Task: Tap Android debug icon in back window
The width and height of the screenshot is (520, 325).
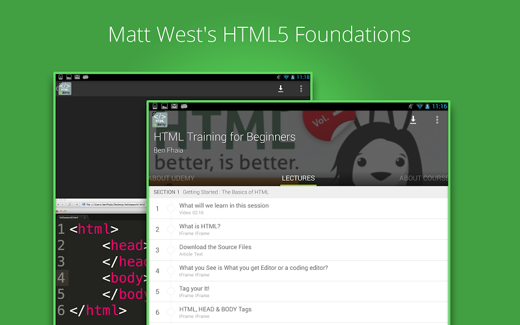Action: pyautogui.click(x=86, y=77)
